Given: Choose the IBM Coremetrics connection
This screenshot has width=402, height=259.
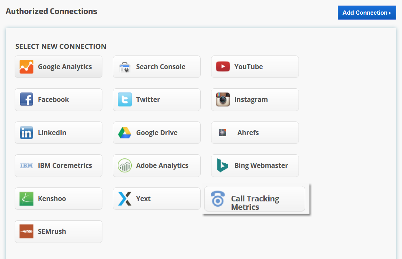Looking at the screenshot, I should (59, 165).
